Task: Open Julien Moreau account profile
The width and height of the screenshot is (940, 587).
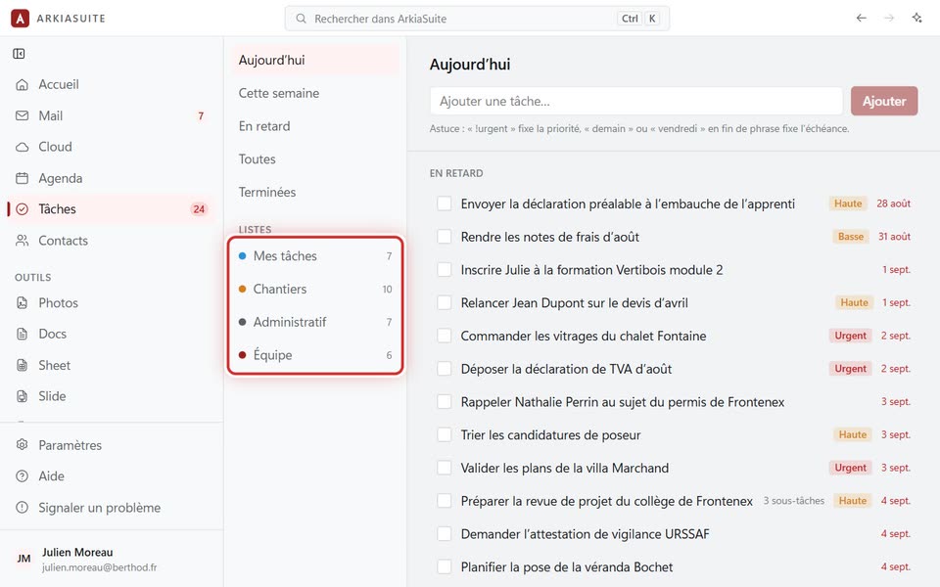Action: pos(112,559)
